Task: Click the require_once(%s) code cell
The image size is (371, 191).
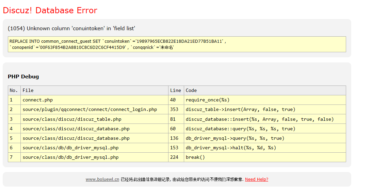Action: click(208, 100)
